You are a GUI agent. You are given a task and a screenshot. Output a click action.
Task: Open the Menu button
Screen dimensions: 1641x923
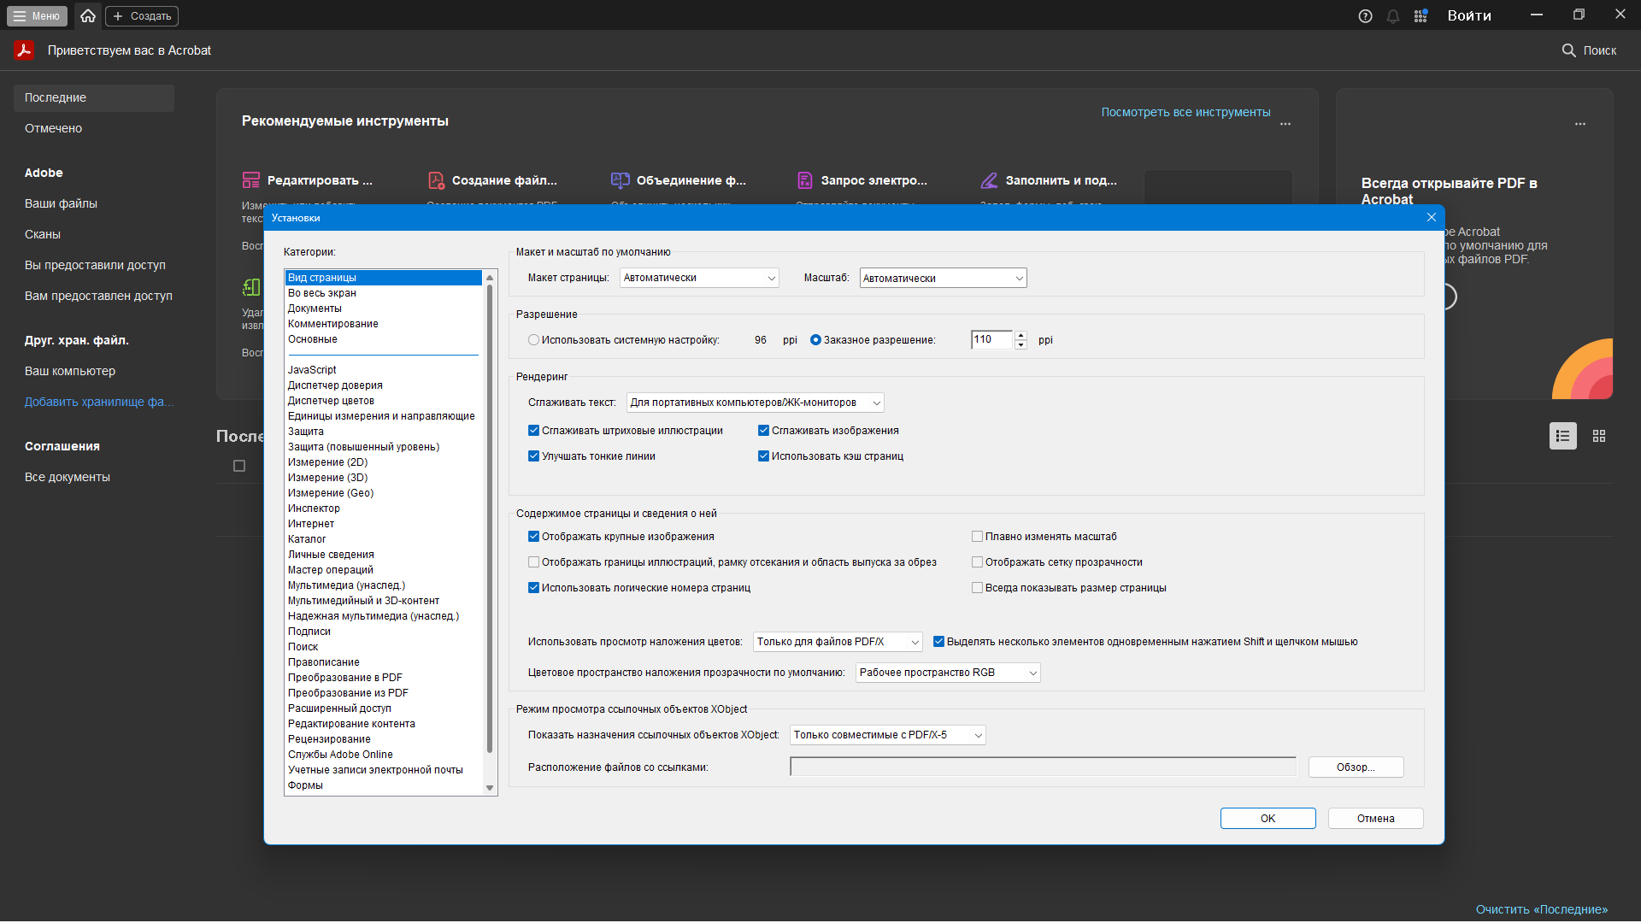click(x=37, y=15)
